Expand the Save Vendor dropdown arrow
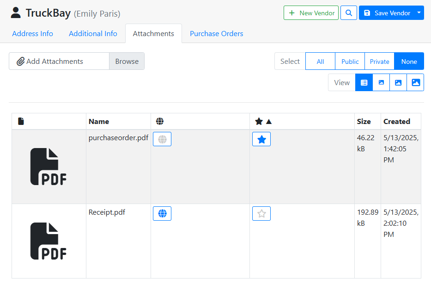 pos(419,13)
